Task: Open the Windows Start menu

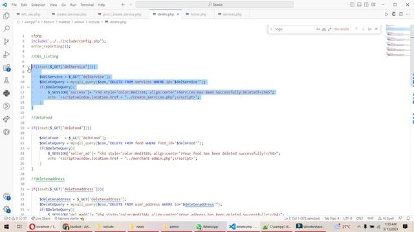Action: click(x=6, y=226)
